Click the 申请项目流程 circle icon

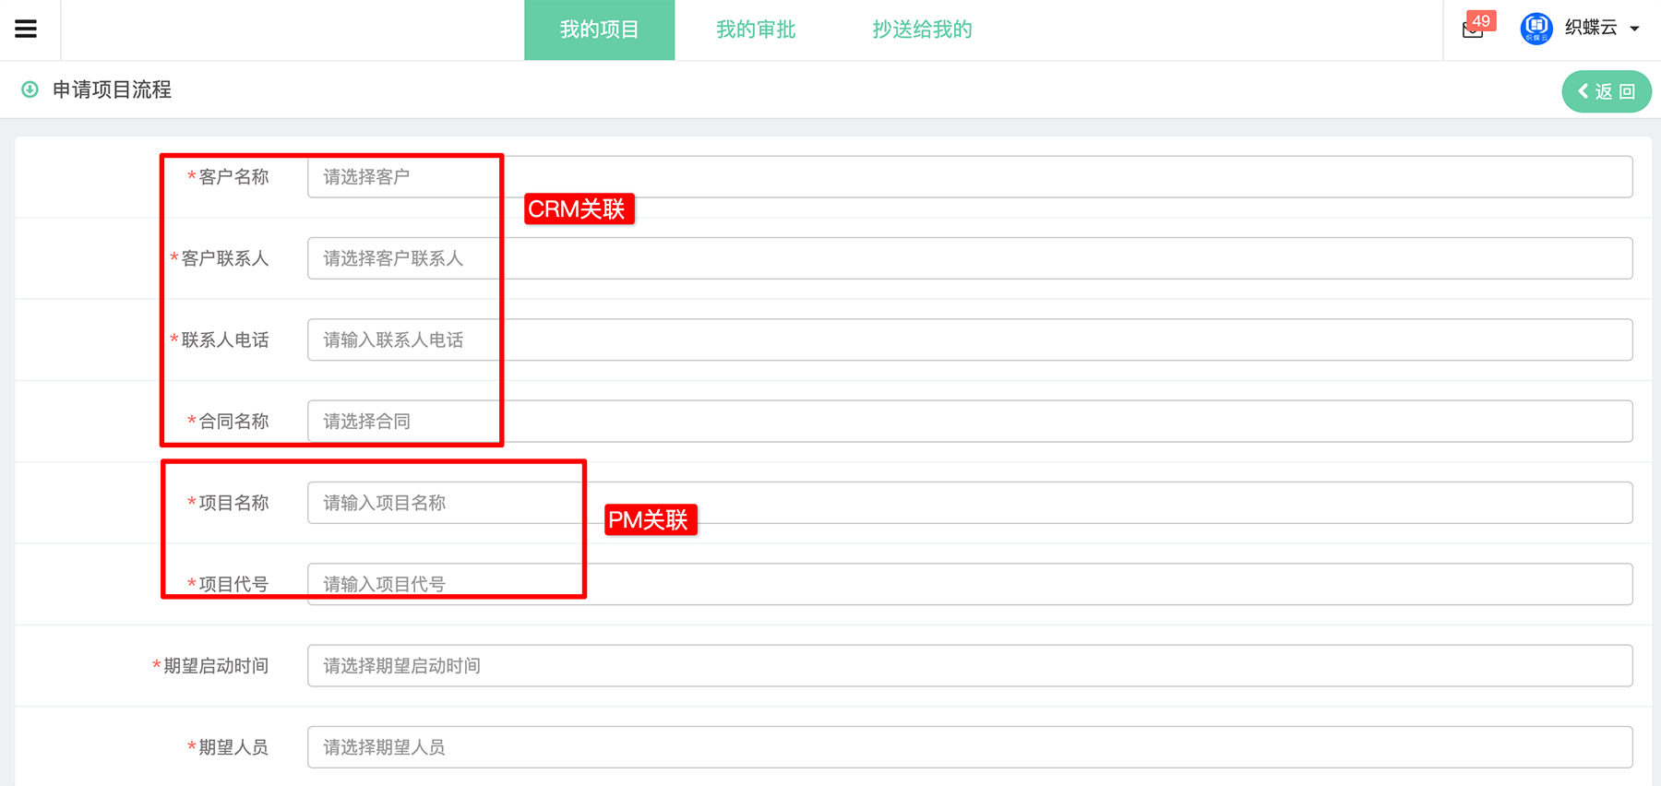pos(30,89)
